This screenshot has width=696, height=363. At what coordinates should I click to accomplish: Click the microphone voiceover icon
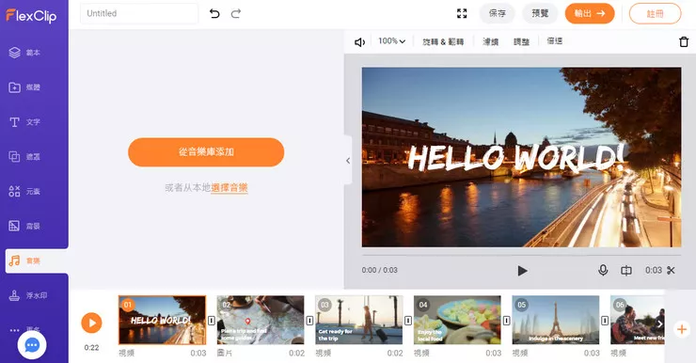tap(603, 270)
